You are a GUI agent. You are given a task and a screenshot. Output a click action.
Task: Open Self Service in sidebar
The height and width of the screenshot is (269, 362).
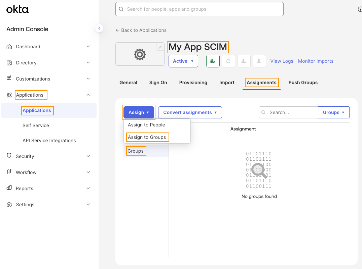[x=36, y=125]
